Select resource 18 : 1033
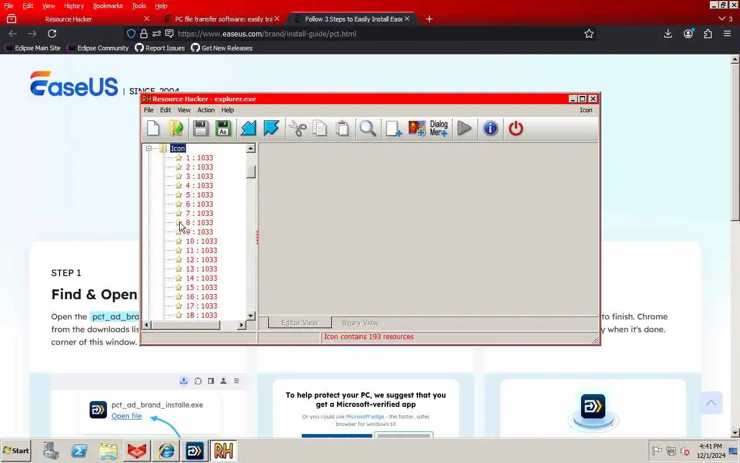The width and height of the screenshot is (740, 463). [201, 315]
